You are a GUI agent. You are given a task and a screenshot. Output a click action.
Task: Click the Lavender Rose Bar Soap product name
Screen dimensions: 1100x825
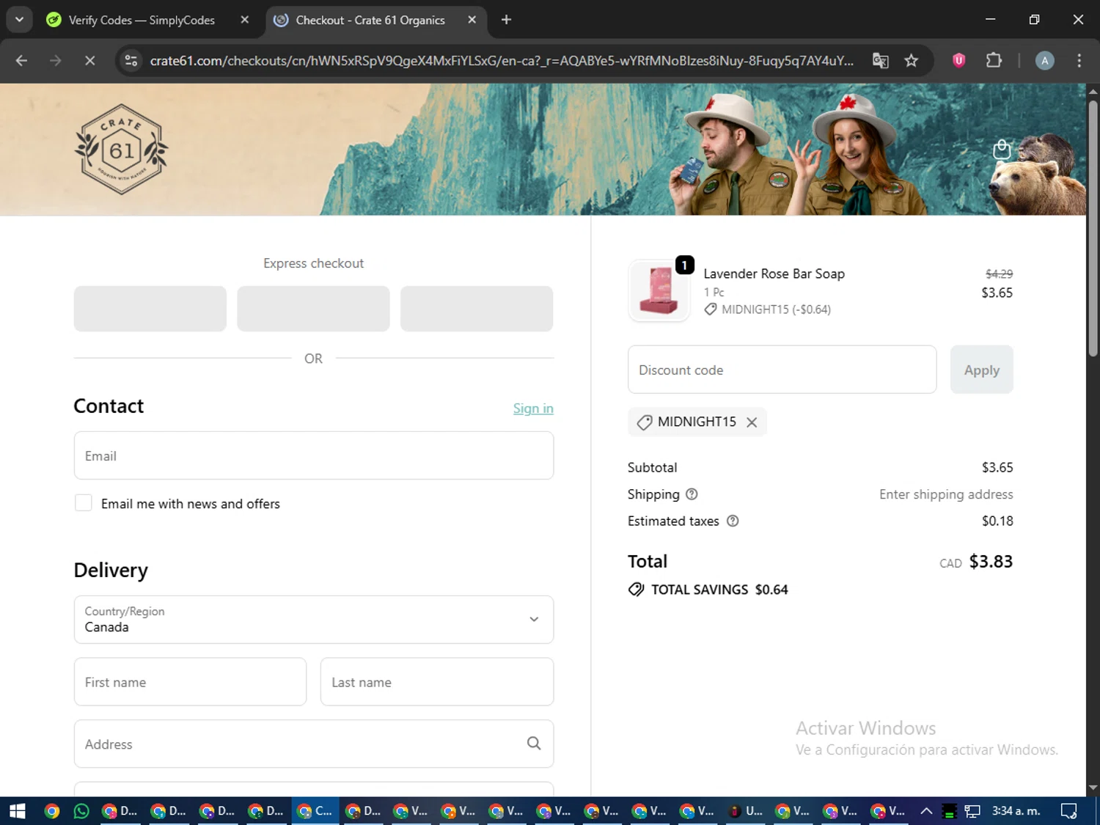(x=774, y=274)
